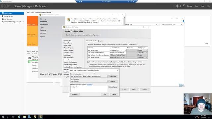Image resolution: width=212 pixels, height=119 pixels.
Task: Click Locations button
Action: 113,82
